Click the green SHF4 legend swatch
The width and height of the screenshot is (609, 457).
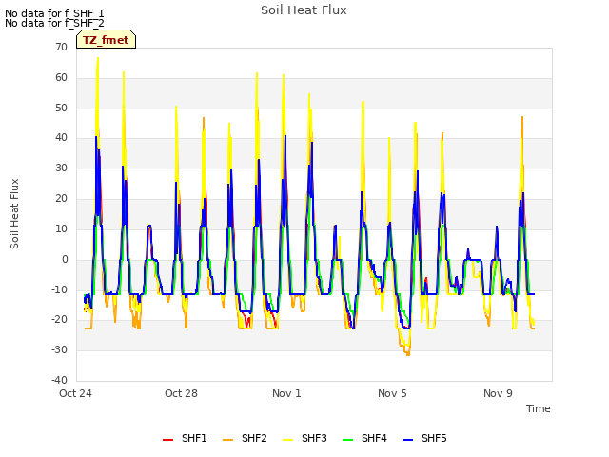pyautogui.click(x=348, y=440)
